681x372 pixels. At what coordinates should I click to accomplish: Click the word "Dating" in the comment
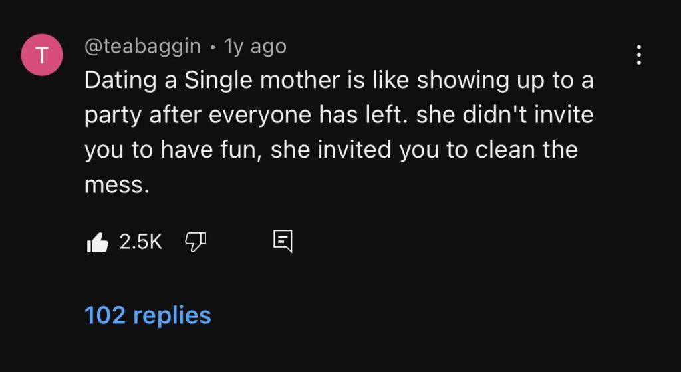coord(120,81)
